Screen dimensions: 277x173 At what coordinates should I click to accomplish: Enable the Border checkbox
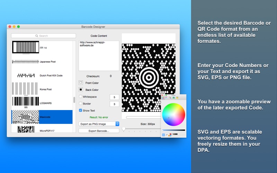point(81,103)
